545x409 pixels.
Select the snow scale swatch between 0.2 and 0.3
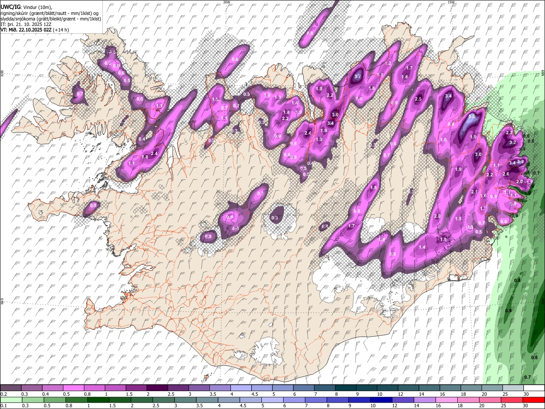click(x=11, y=388)
